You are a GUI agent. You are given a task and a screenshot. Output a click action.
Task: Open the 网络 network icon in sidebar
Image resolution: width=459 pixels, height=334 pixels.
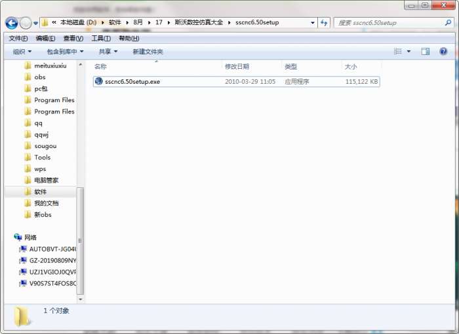[x=18, y=237]
